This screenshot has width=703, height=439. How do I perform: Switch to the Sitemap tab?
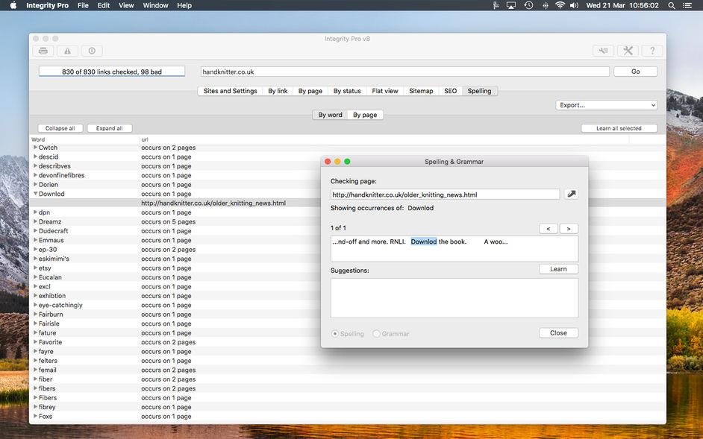pyautogui.click(x=421, y=91)
